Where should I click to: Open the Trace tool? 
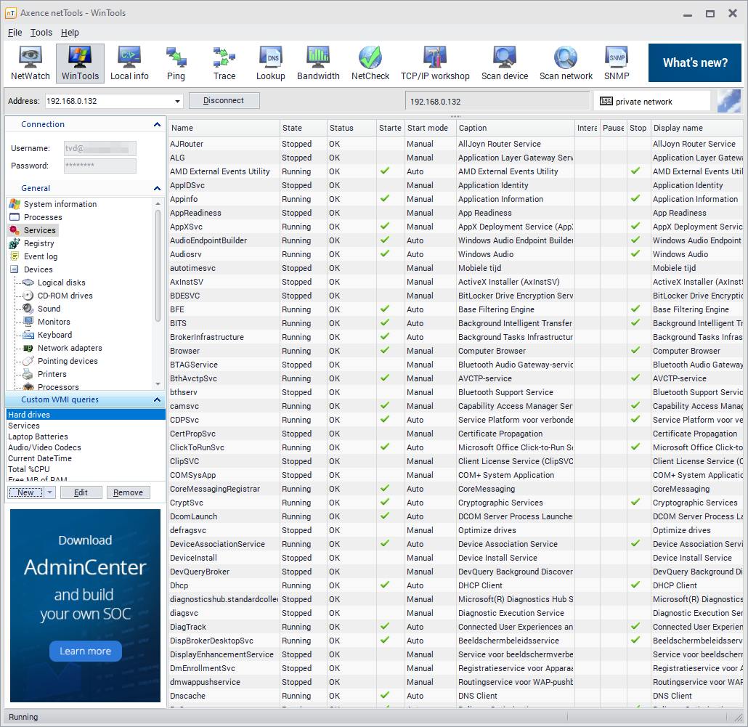(x=224, y=63)
